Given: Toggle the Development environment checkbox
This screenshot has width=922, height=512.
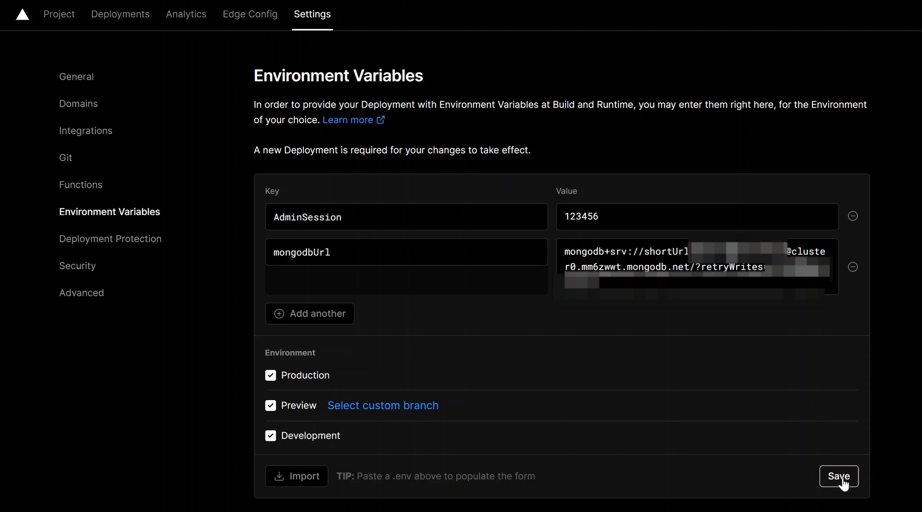Looking at the screenshot, I should coord(271,436).
